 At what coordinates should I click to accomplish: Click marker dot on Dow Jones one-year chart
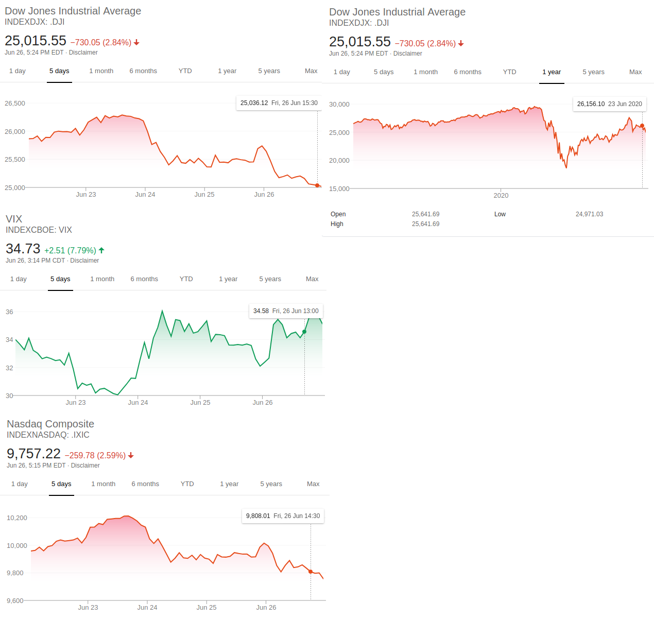642,126
